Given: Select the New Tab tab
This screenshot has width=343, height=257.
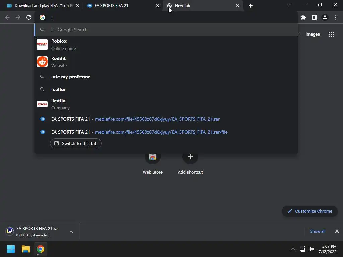Looking at the screenshot, I should 203,6.
